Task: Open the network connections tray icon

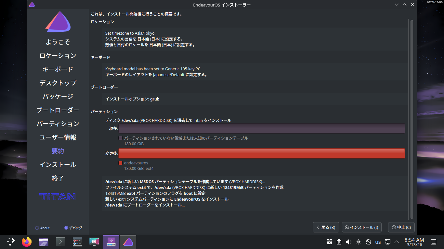Action: pos(388,242)
